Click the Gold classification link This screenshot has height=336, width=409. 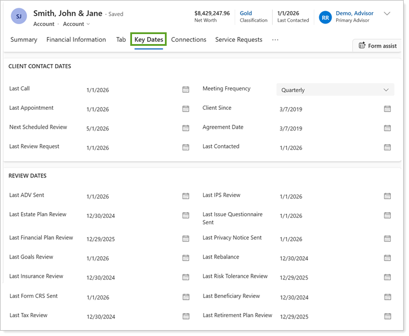click(x=246, y=13)
